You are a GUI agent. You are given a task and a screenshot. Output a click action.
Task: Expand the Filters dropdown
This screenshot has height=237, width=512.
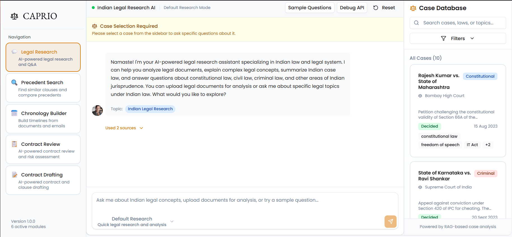pyautogui.click(x=458, y=38)
